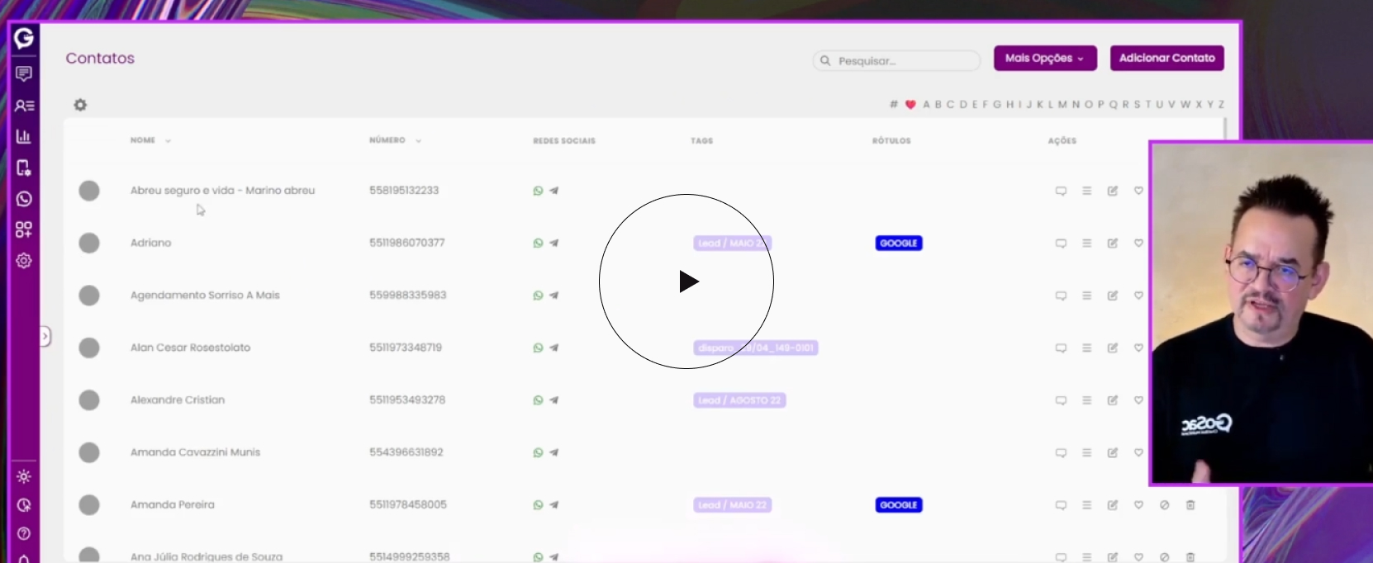Viewport: 1373px width, 563px height.
Task: Click the GOOGLE label on Amanda Pereira row
Action: click(899, 505)
